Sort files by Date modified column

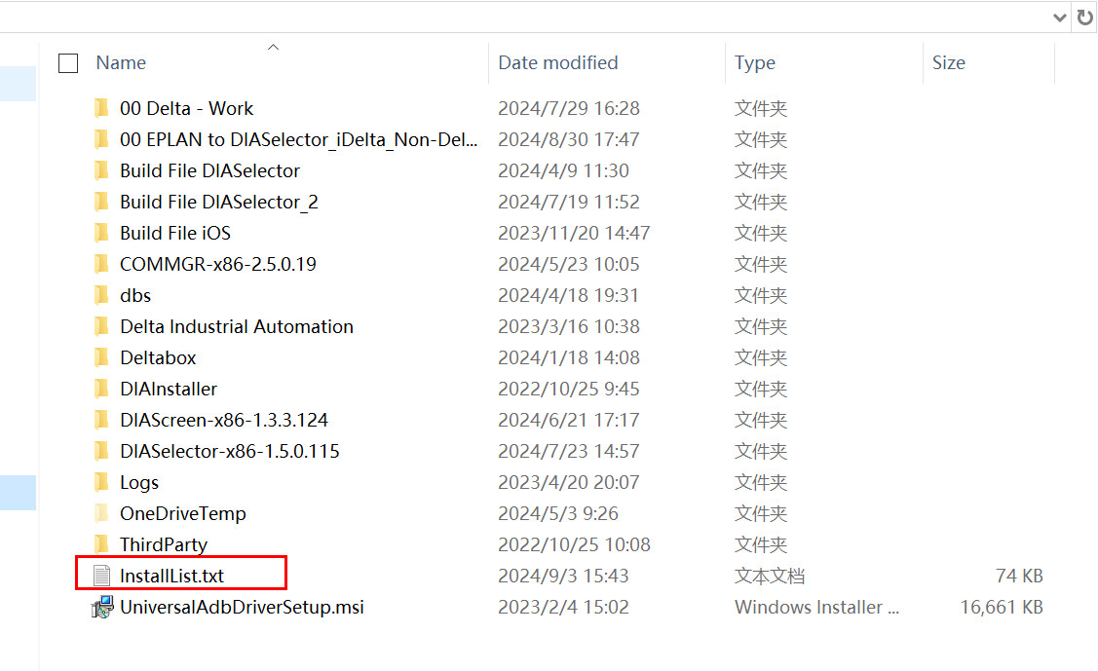click(557, 63)
